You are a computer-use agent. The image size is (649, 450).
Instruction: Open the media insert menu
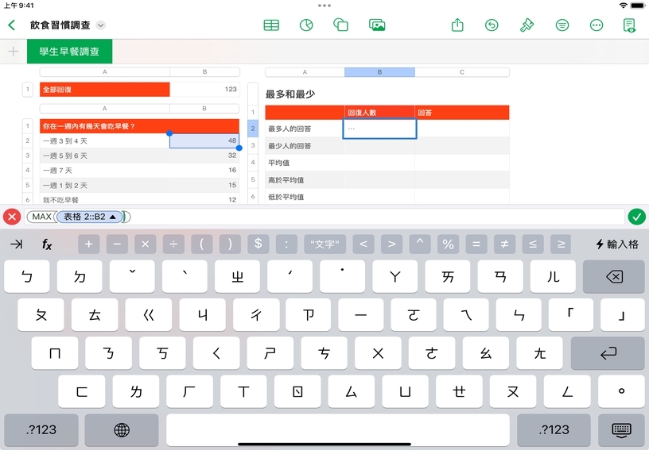377,25
